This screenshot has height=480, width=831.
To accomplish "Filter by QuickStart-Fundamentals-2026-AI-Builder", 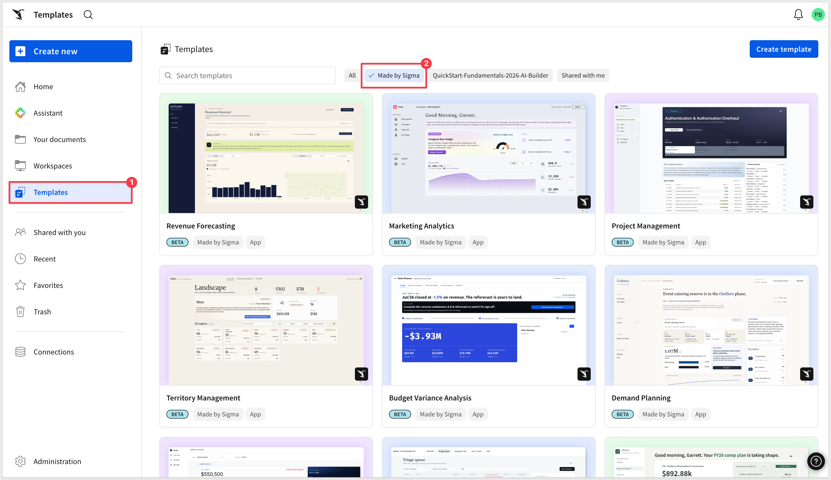I will (490, 75).
